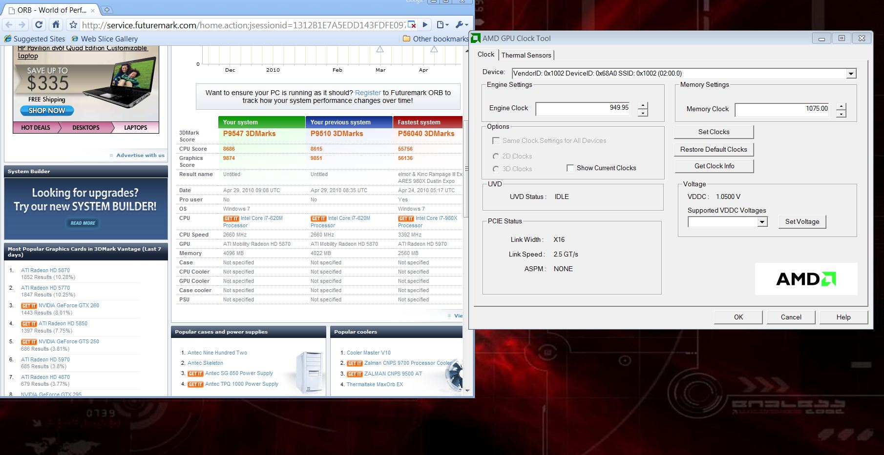Click GET IT badge for Antec TPQ 1000 Power Supply
Screen dimensions: 884x455
pos(195,384)
